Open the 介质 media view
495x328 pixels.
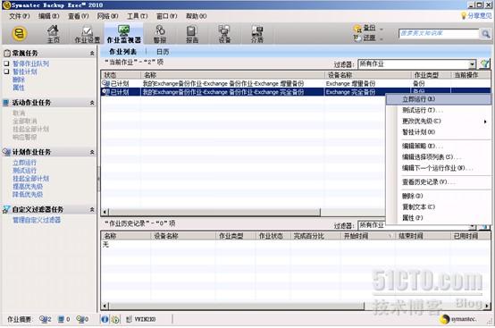coord(257,34)
